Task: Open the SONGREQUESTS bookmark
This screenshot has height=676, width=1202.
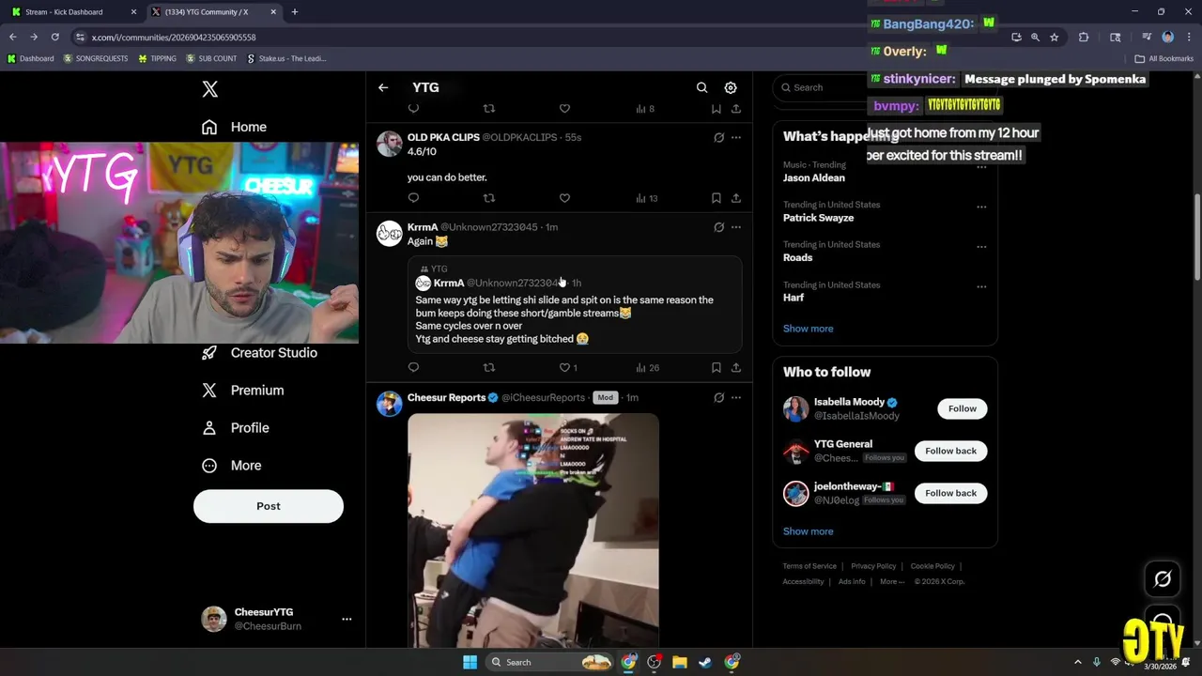Action: coord(96,58)
